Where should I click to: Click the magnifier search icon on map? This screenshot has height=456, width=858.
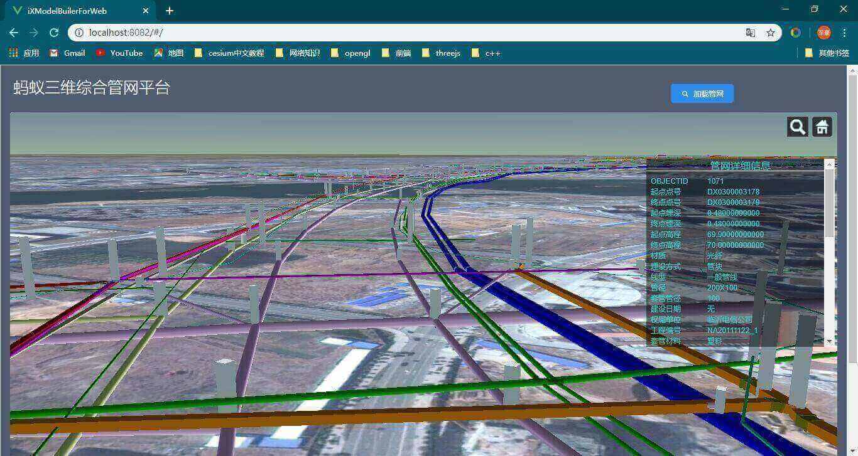pos(797,127)
